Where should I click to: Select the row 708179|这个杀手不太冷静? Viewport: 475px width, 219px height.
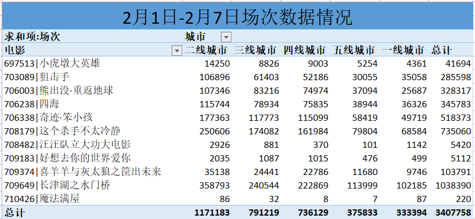[x=238, y=131]
